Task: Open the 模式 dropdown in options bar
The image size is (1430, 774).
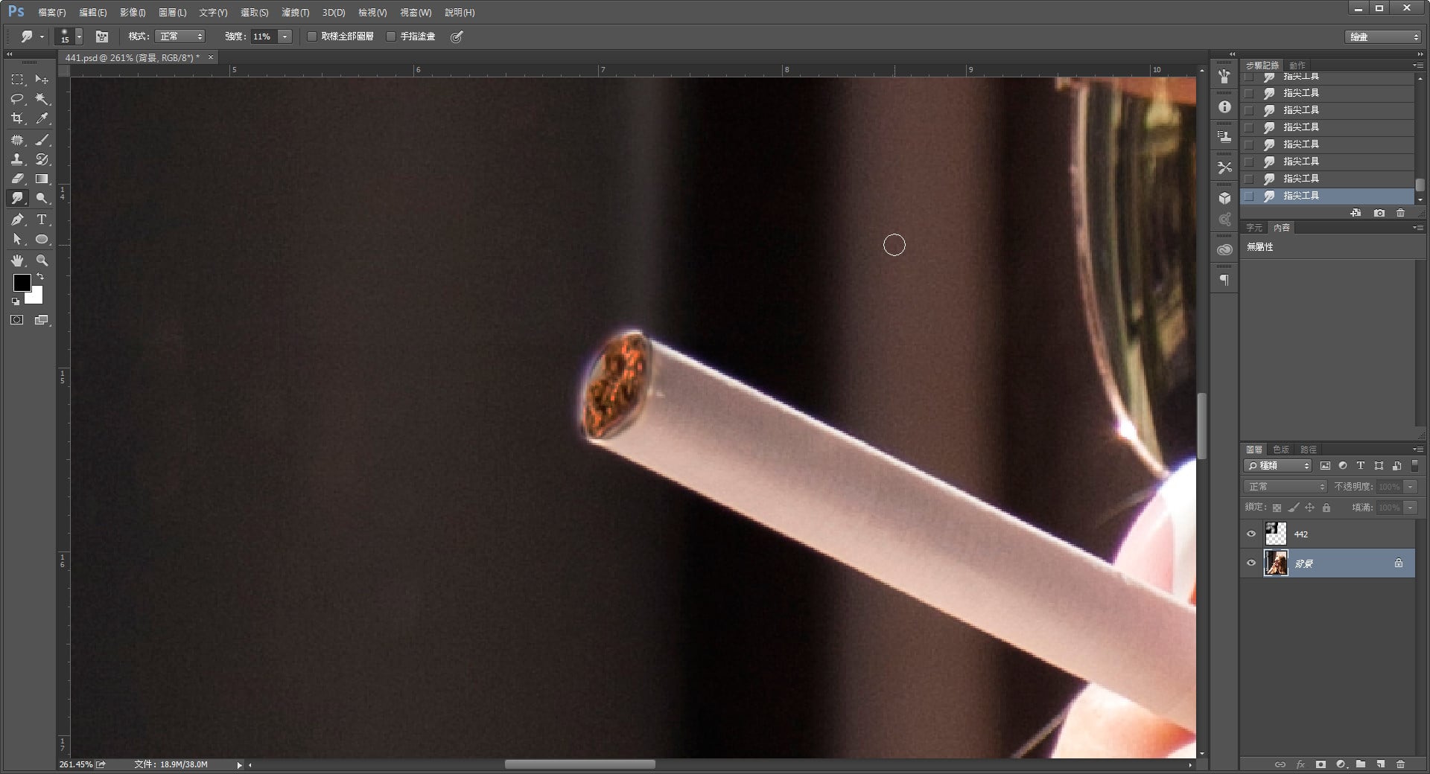Action: click(179, 36)
